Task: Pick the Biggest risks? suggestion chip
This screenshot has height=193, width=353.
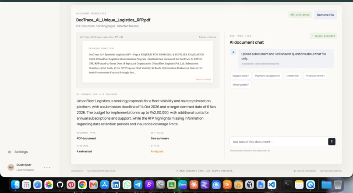Action: [240, 76]
